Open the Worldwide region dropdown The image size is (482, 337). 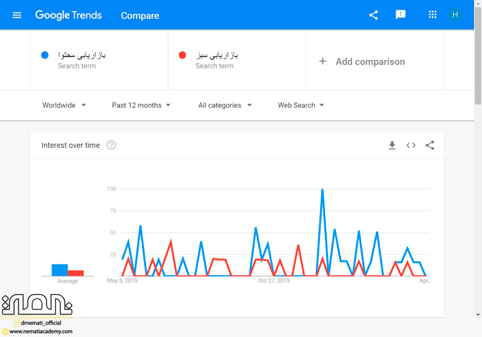click(x=64, y=105)
